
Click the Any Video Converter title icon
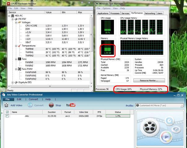coord(4,95)
